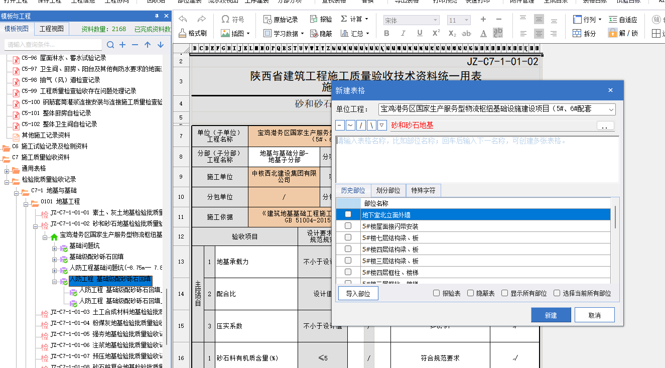Pin the 模板与工程 panel
The height and width of the screenshot is (368, 665).
point(157,16)
